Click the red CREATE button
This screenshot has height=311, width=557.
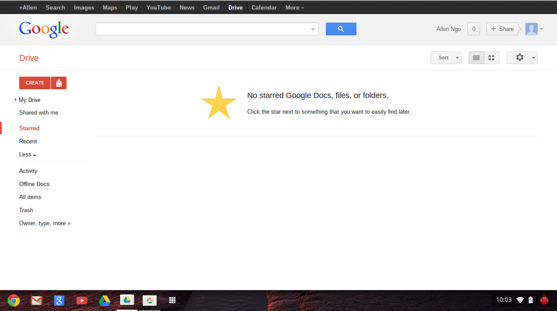[x=35, y=83]
